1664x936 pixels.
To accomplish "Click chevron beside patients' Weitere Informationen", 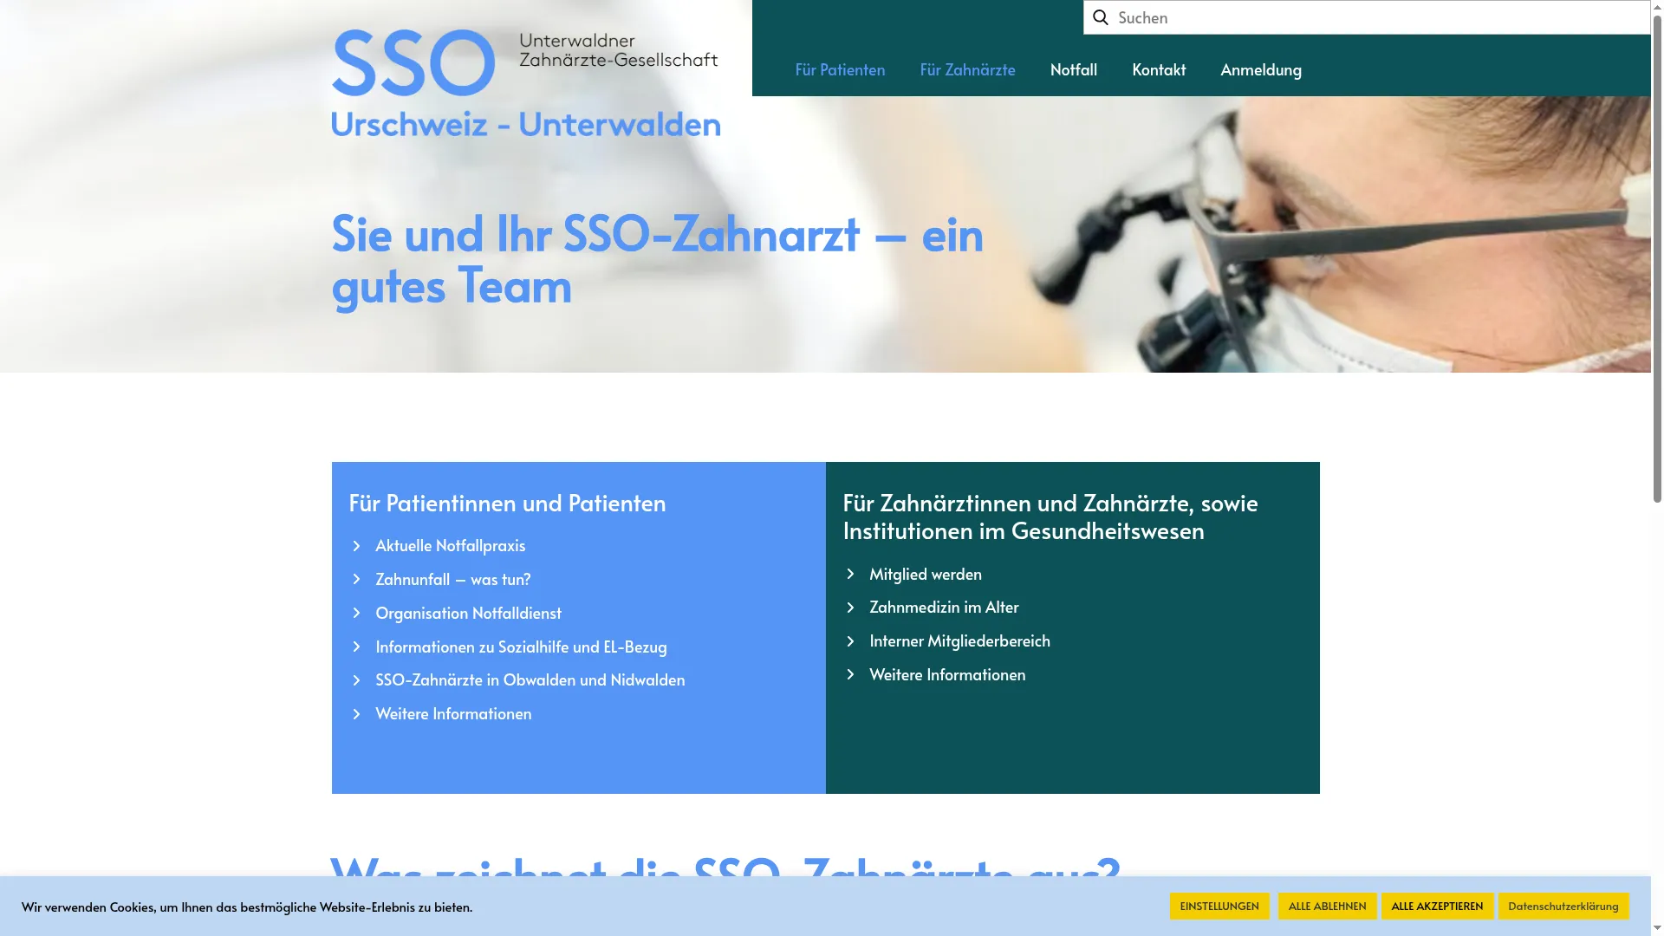I will 356,714.
